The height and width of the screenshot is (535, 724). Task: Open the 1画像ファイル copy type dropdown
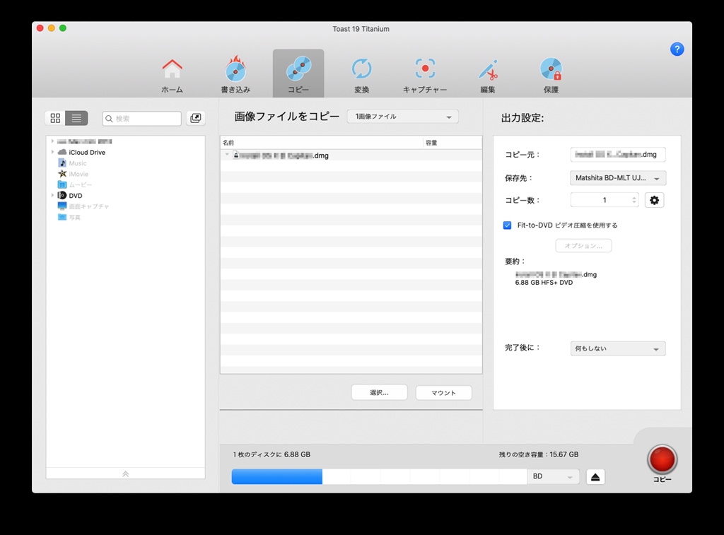point(402,117)
